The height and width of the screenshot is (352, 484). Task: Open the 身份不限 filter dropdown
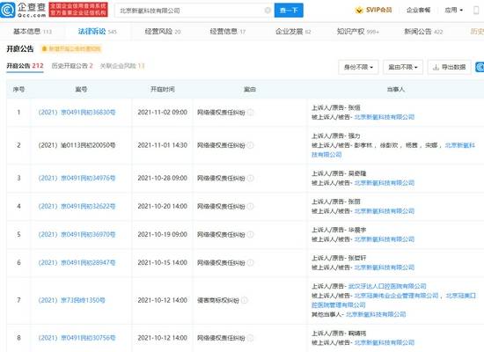pos(358,67)
